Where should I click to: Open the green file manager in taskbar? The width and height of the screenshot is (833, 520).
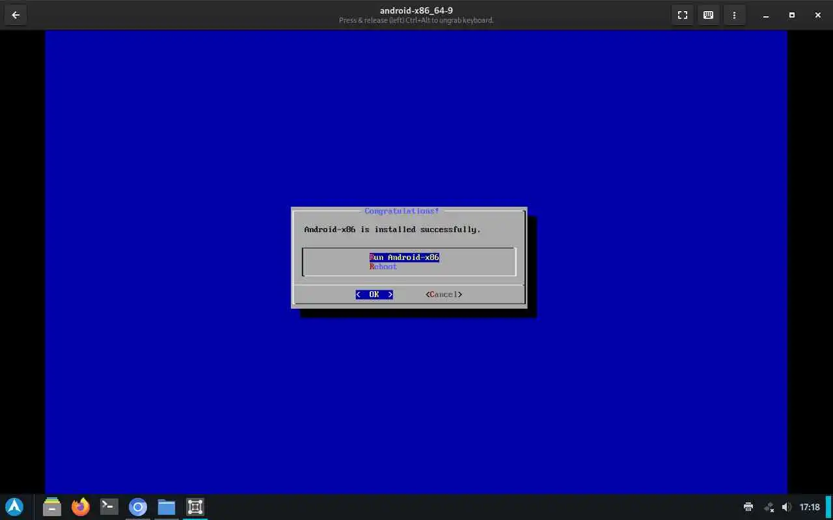[52, 507]
